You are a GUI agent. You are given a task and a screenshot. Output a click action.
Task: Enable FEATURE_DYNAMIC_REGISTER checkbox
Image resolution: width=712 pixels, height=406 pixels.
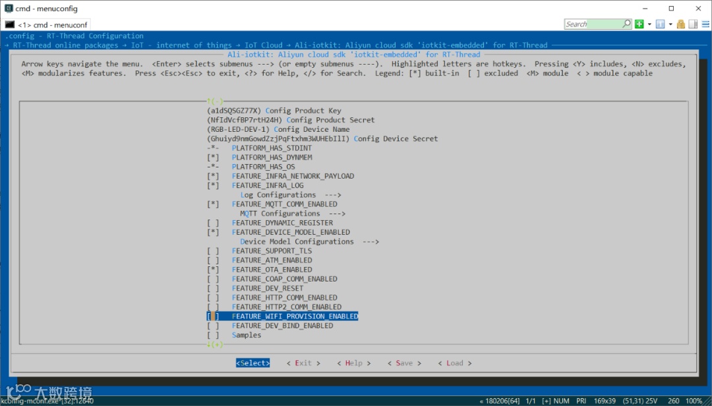[x=213, y=223]
